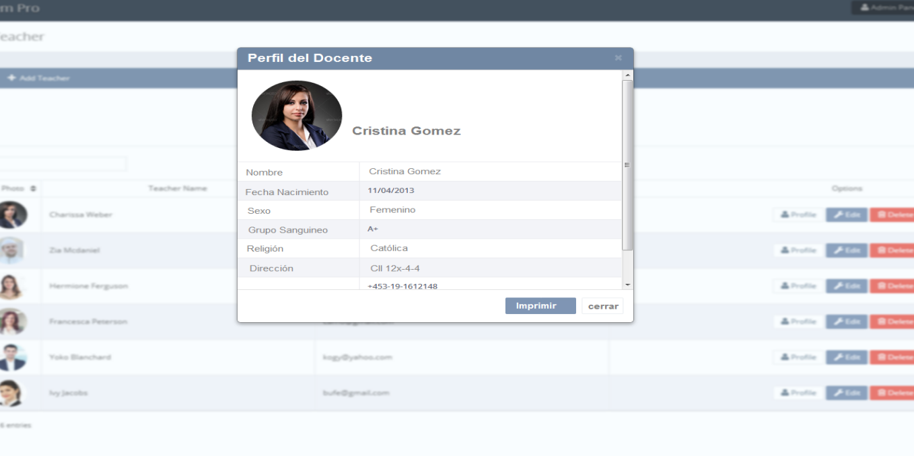Screen dimensions: 914x456
Task: Click the teacher search input field
Action: (x=64, y=163)
